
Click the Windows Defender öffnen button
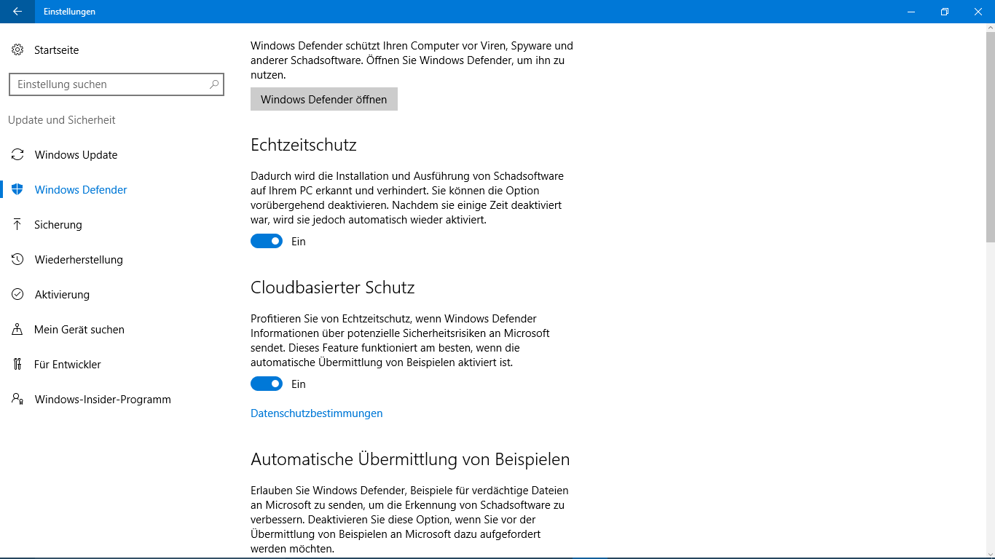pos(324,99)
